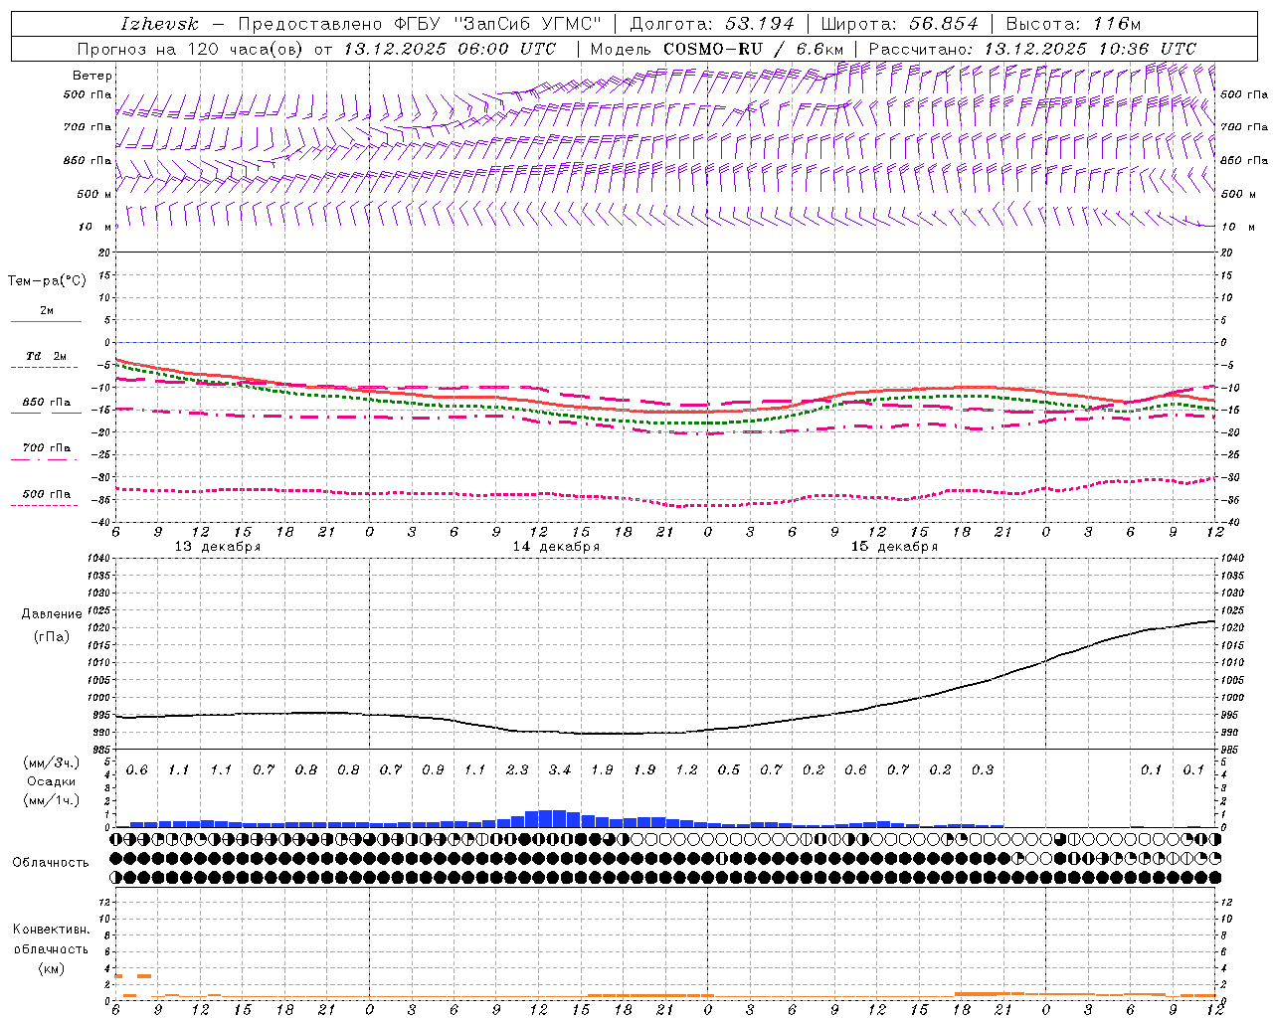Select the 'Предоставлено ФГБУ "ЗапСиб УГМС"' provider text
The height and width of the screenshot is (1018, 1273).
[421, 24]
